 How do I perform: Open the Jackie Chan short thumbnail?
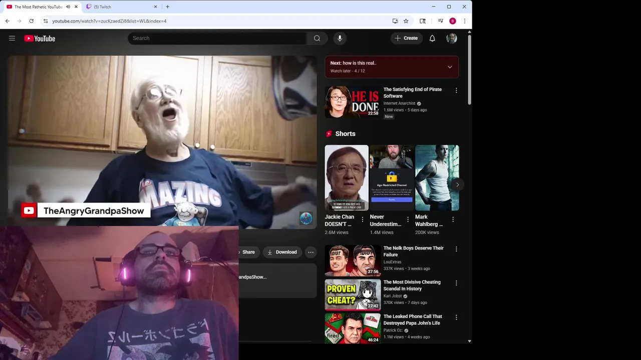(347, 178)
